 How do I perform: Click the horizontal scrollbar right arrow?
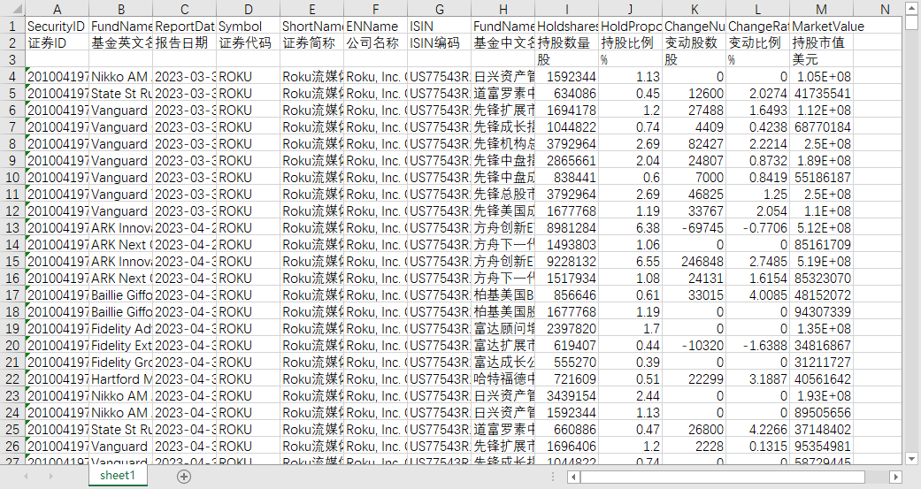point(895,477)
